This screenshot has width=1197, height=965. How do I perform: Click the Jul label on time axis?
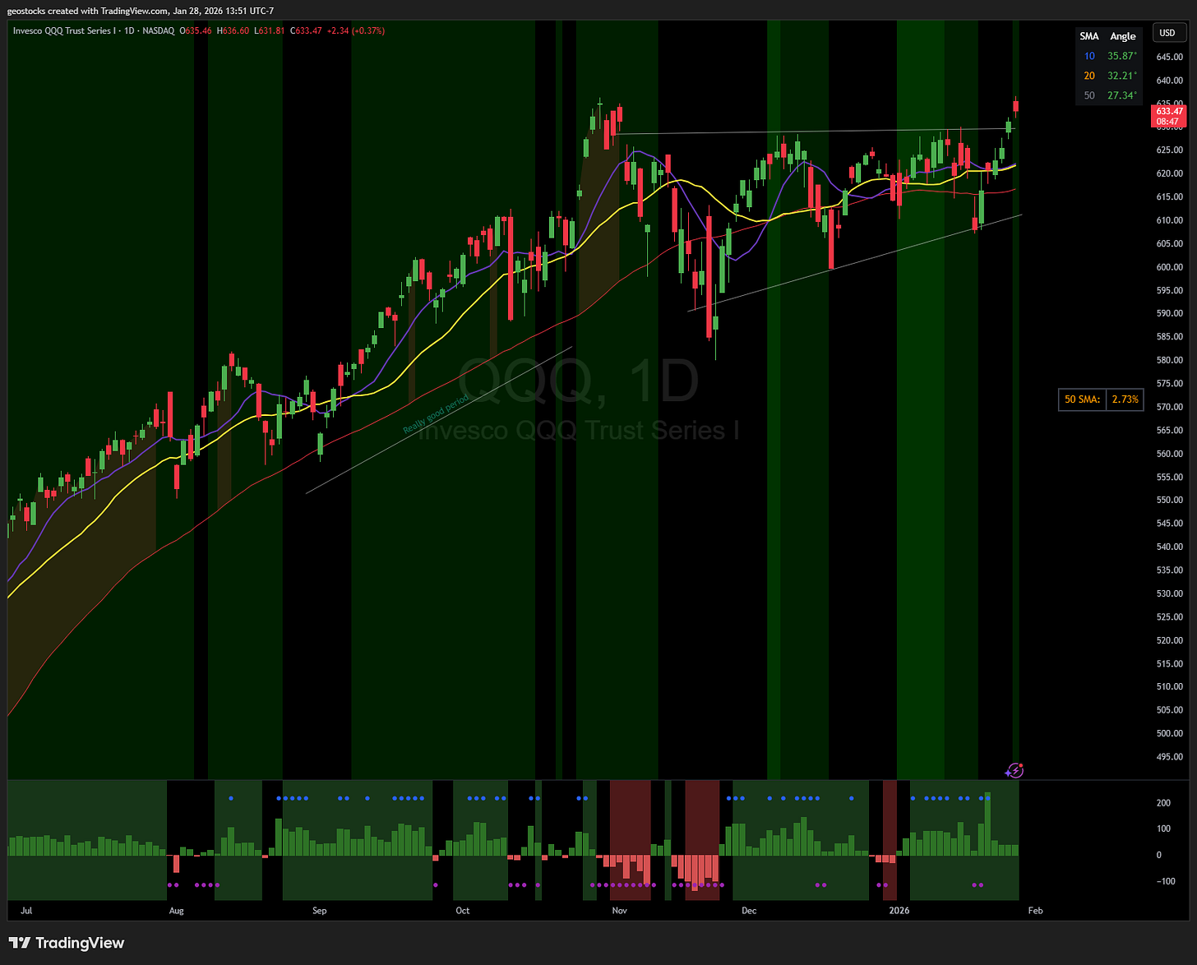[26, 910]
